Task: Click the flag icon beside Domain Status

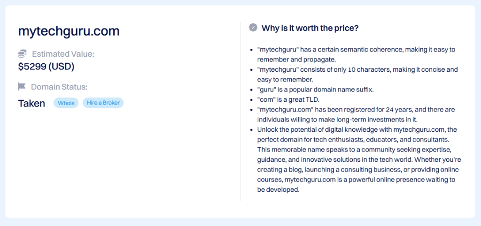Action: [22, 87]
